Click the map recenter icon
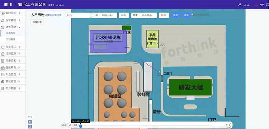269x129 pixels. (x=30, y=121)
